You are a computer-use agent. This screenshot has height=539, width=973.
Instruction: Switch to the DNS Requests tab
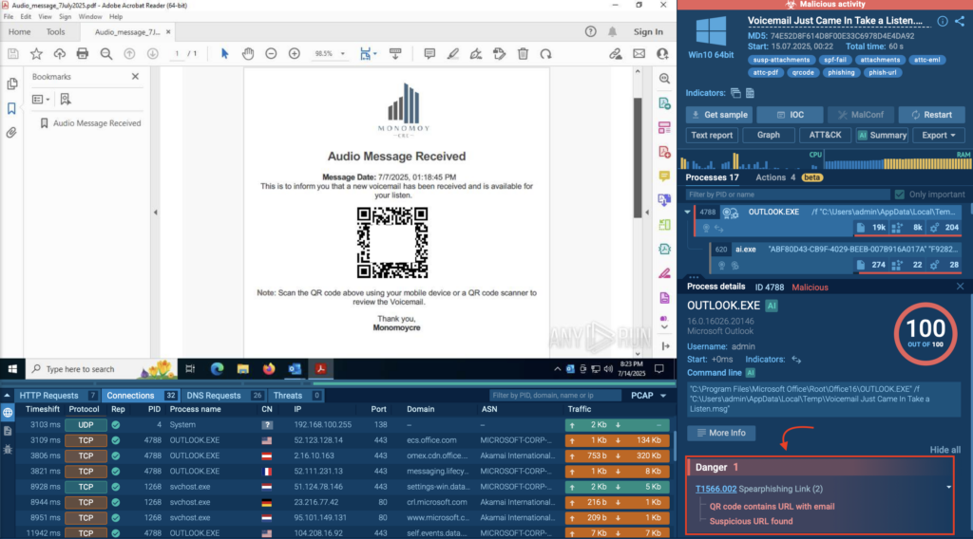(217, 396)
